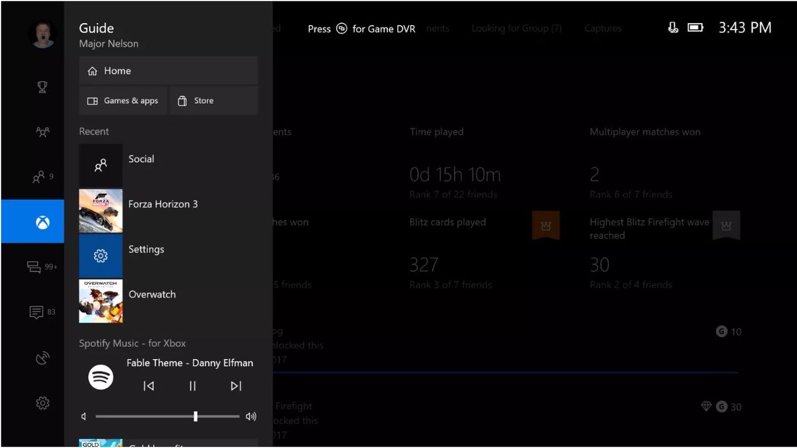Viewport: 797px width, 448px height.
Task: Pause the playing Spotify track
Action: pos(192,386)
